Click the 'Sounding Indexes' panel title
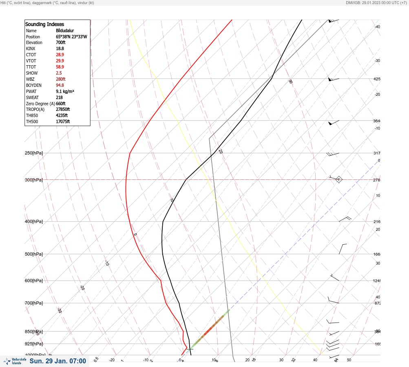This screenshot has width=409, height=367. pos(44,24)
